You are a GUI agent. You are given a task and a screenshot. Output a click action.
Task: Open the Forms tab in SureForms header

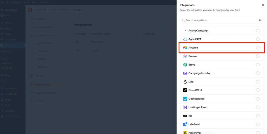pyautogui.click(x=54, y=10)
